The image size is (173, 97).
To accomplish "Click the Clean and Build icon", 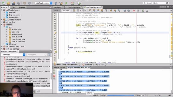I will pyautogui.click(x=61, y=3).
